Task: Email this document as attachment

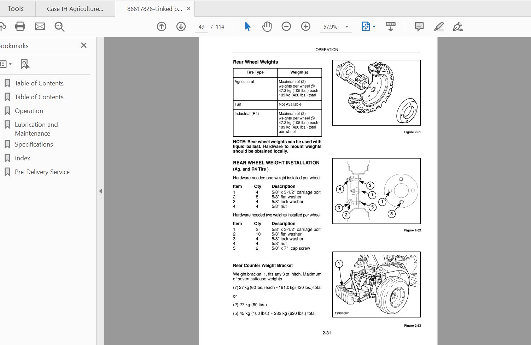Action: 40,26
